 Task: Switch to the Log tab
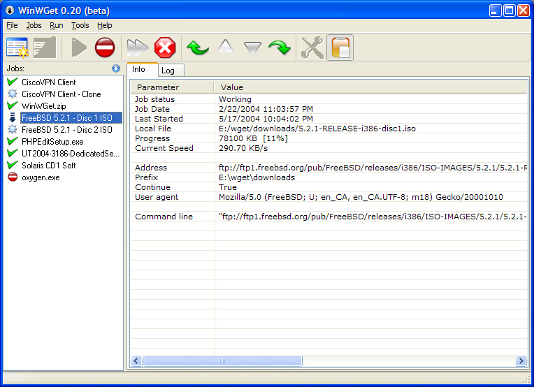click(171, 71)
